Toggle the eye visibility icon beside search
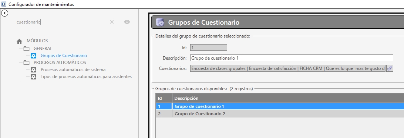The width and height of the screenshot is (404, 138). (x=127, y=22)
